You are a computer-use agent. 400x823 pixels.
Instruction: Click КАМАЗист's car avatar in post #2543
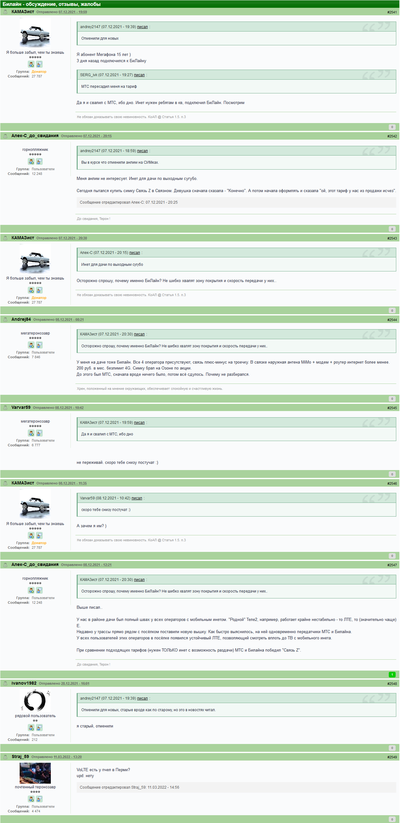click(35, 259)
